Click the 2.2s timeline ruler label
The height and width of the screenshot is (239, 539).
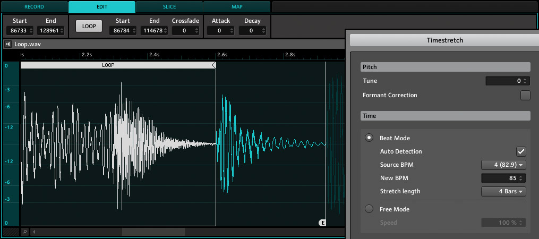(x=87, y=54)
